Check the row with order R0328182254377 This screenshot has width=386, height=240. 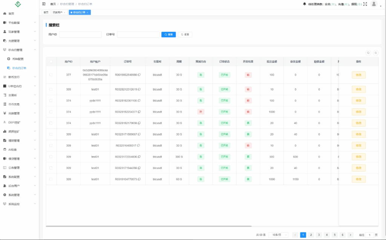[51, 112]
